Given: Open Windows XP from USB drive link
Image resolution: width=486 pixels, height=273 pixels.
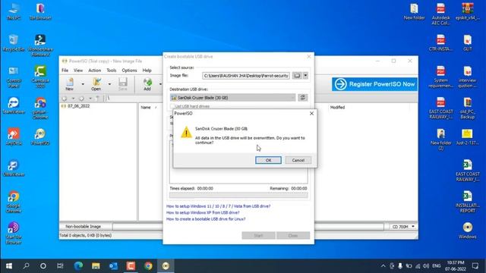Looking at the screenshot, I should (203, 212).
